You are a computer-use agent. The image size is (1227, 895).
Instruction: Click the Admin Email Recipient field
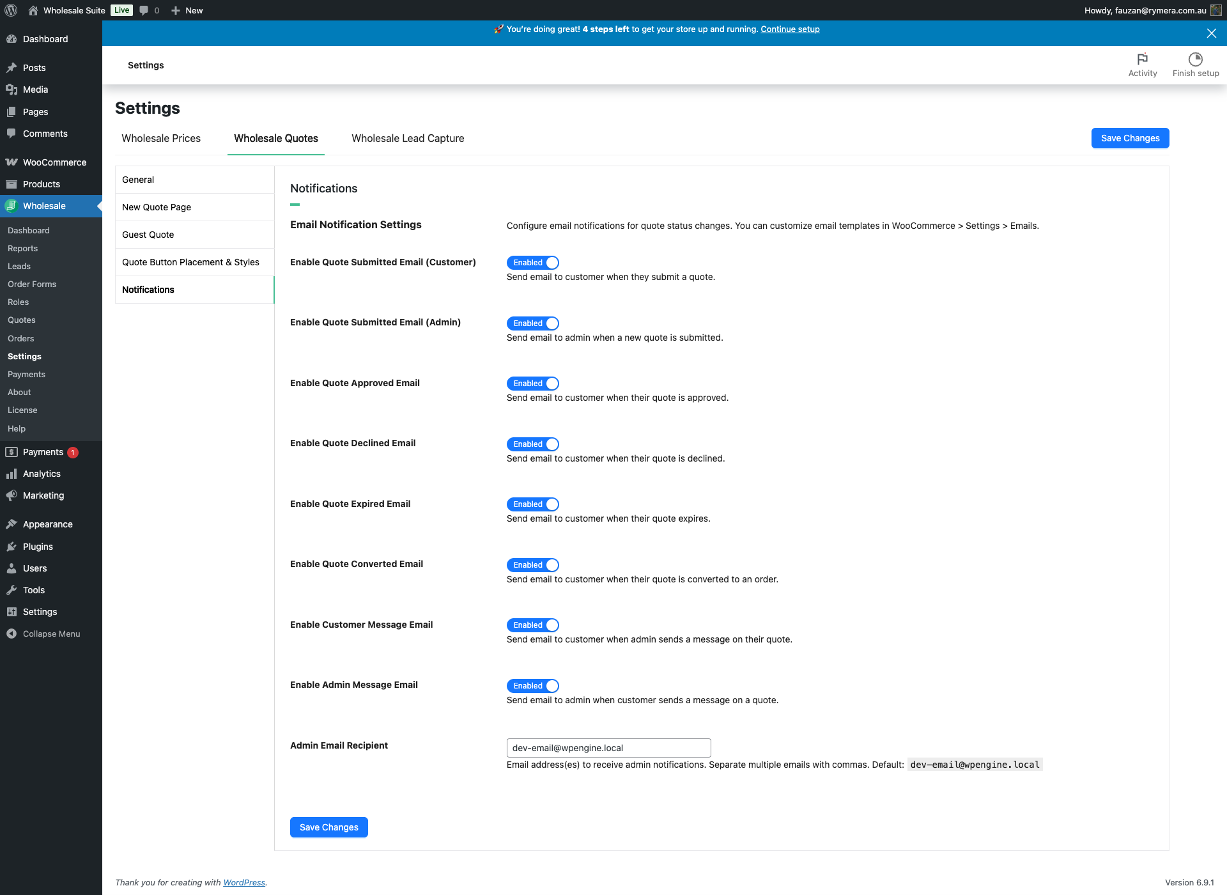pyautogui.click(x=608, y=748)
